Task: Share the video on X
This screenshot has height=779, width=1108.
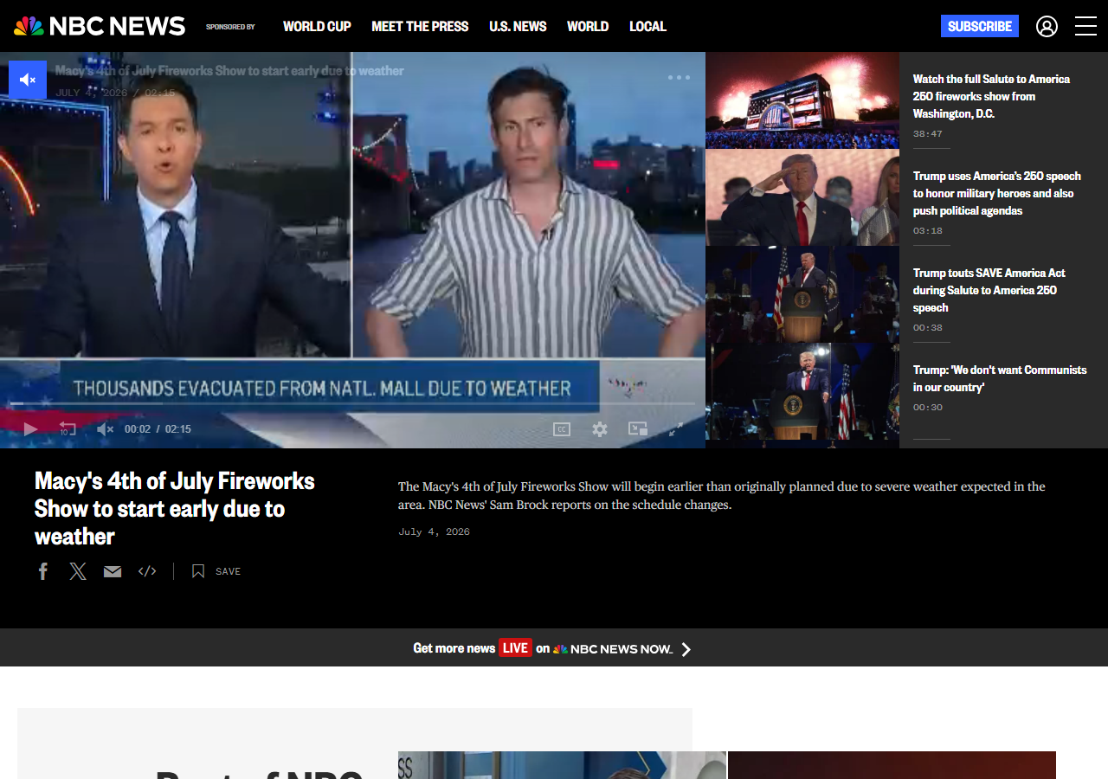Action: pos(78,571)
